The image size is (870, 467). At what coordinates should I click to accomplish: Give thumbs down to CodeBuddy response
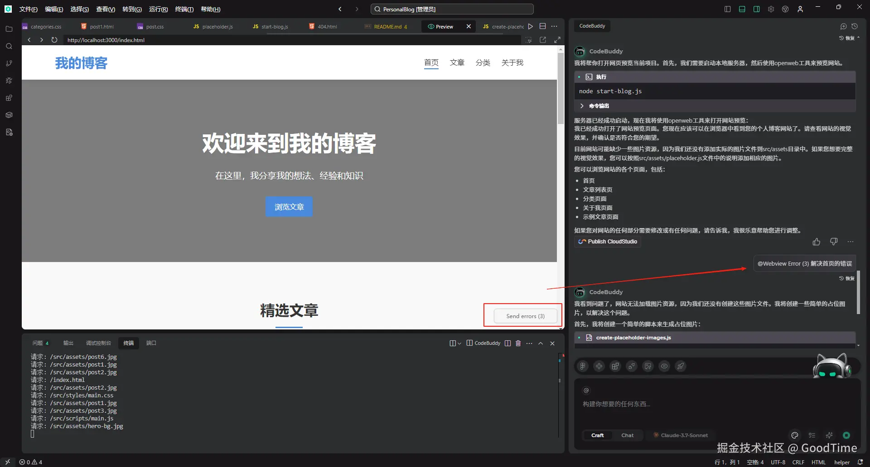point(833,242)
